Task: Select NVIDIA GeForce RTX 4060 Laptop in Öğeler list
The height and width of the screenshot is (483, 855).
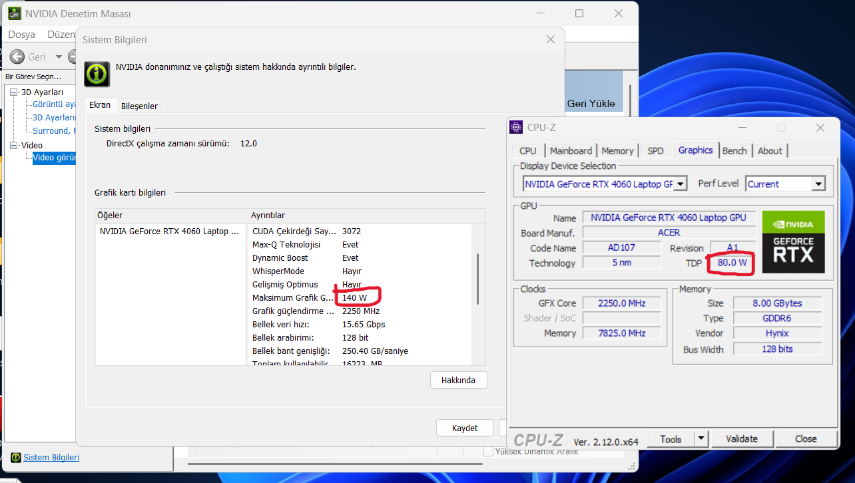Action: tap(169, 232)
